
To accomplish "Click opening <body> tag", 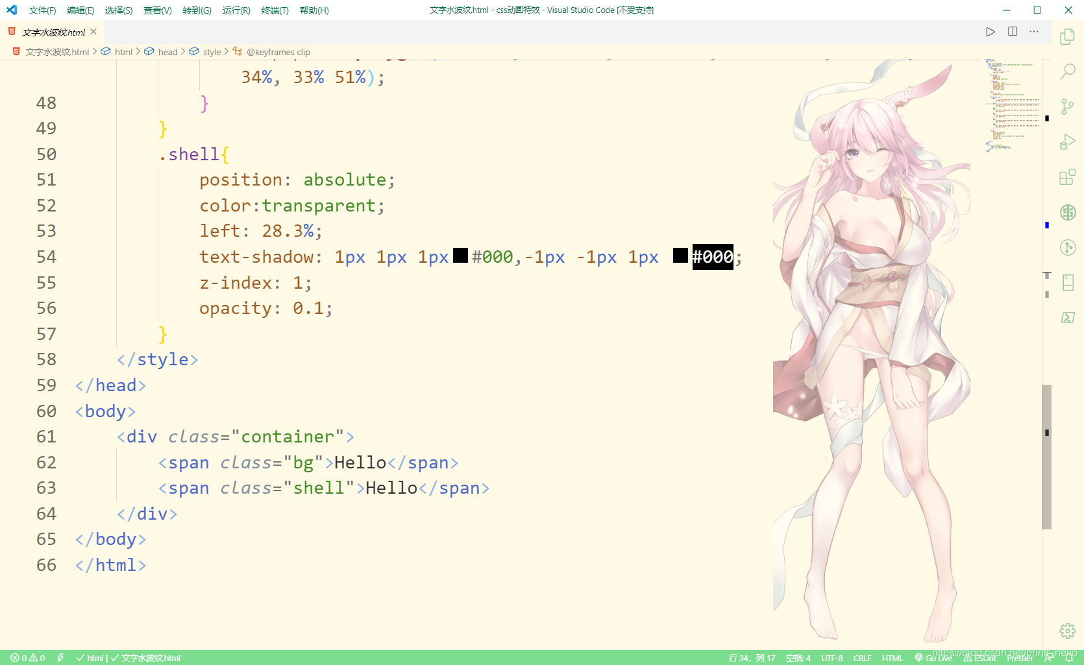I will tap(105, 411).
